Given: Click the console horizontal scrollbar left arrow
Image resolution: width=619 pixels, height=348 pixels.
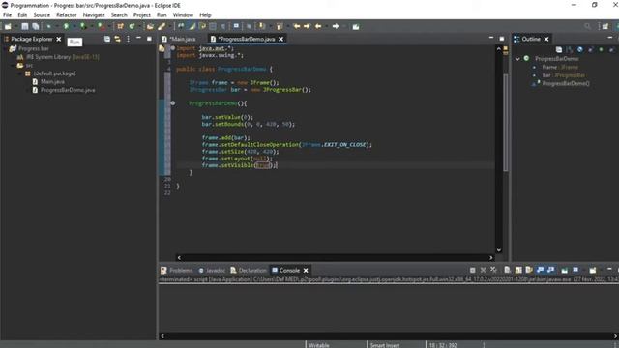Looking at the screenshot, I should coord(162,336).
